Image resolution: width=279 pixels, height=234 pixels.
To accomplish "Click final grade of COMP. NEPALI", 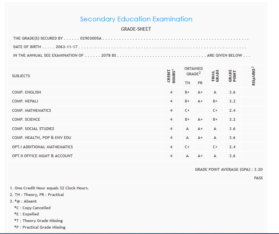I will [x=215, y=101].
